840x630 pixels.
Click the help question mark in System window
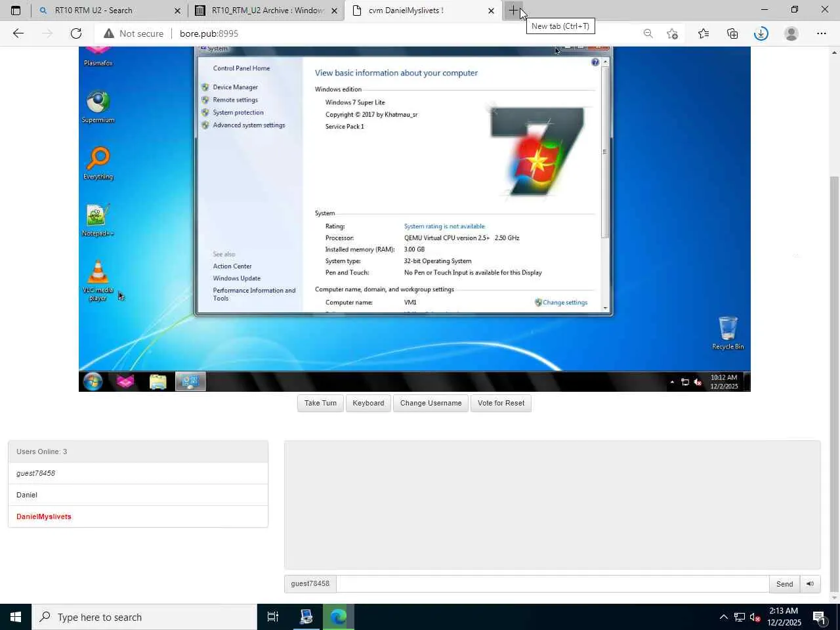coord(595,62)
